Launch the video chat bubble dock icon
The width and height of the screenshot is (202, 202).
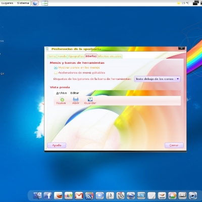click(99, 195)
